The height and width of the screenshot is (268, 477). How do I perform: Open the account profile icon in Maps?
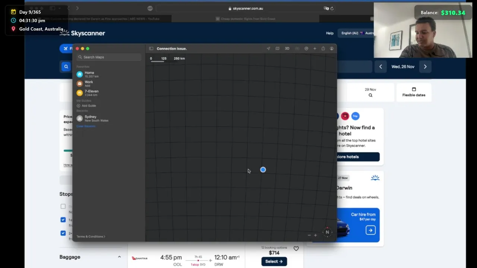coord(332,48)
